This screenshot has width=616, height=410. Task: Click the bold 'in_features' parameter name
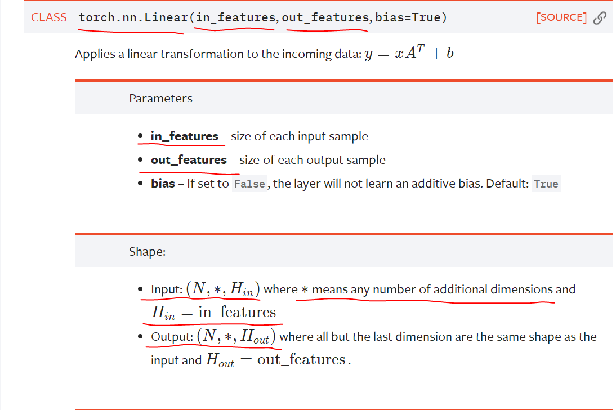click(184, 136)
